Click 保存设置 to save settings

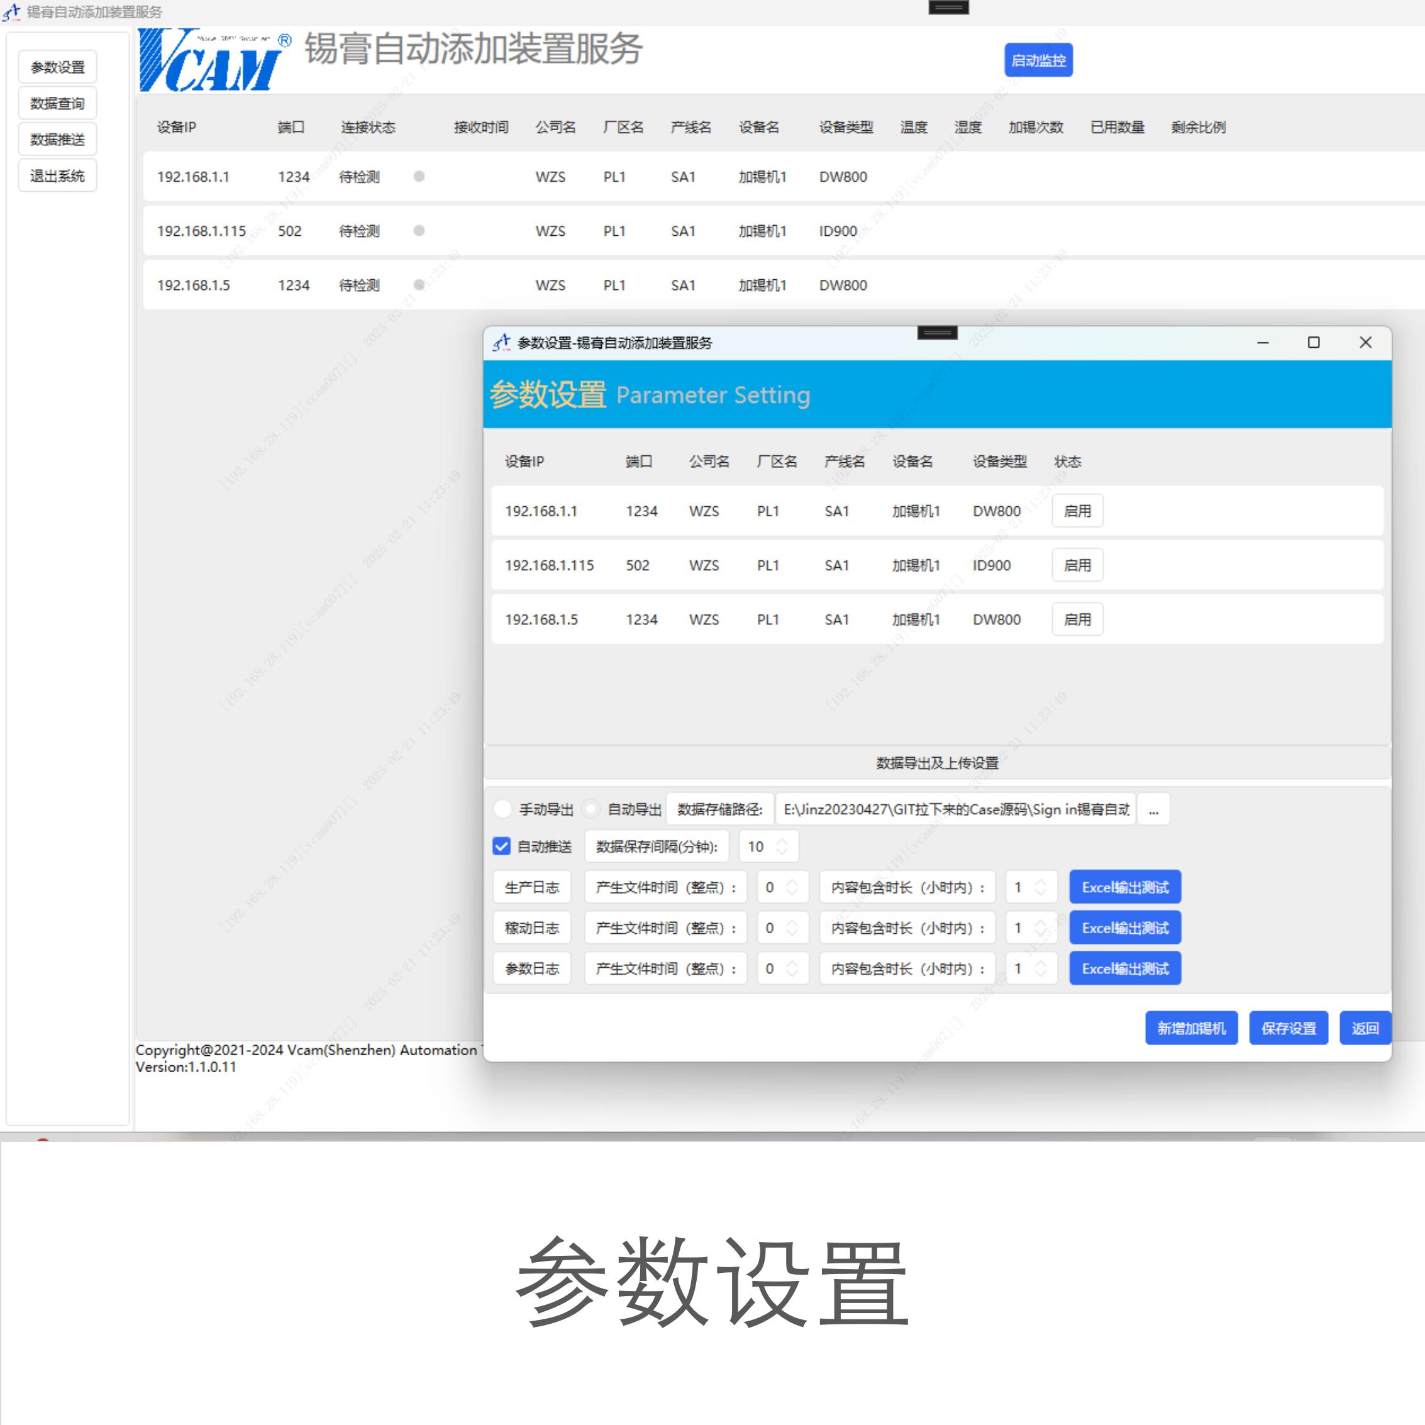tap(1288, 1028)
